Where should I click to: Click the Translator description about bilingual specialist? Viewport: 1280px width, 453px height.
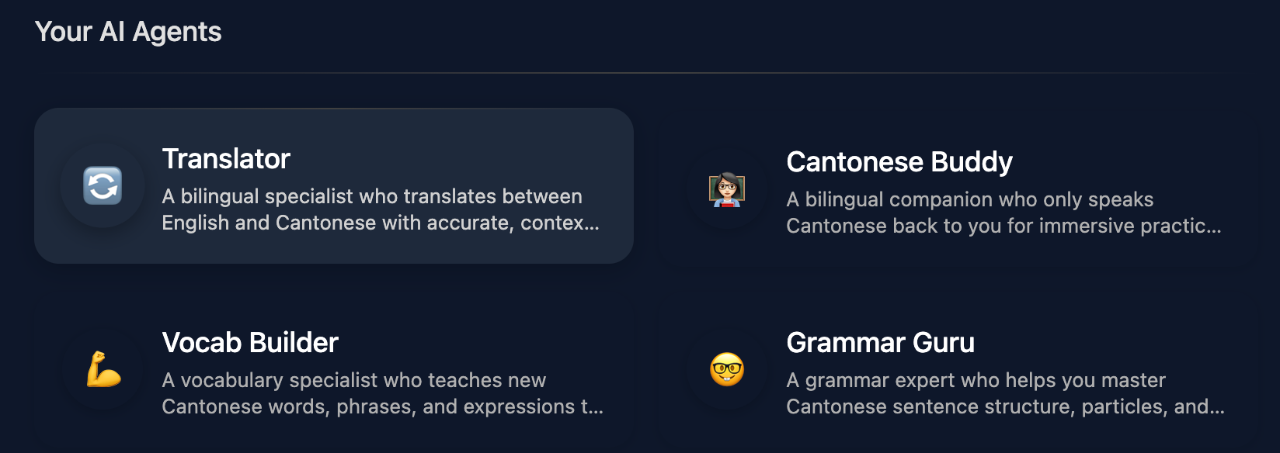pos(381,209)
